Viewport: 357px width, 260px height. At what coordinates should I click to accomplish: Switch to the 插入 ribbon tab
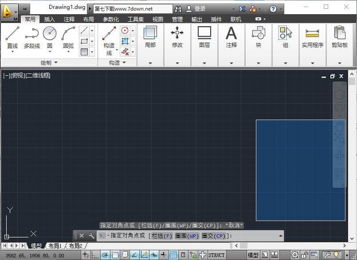click(x=49, y=19)
